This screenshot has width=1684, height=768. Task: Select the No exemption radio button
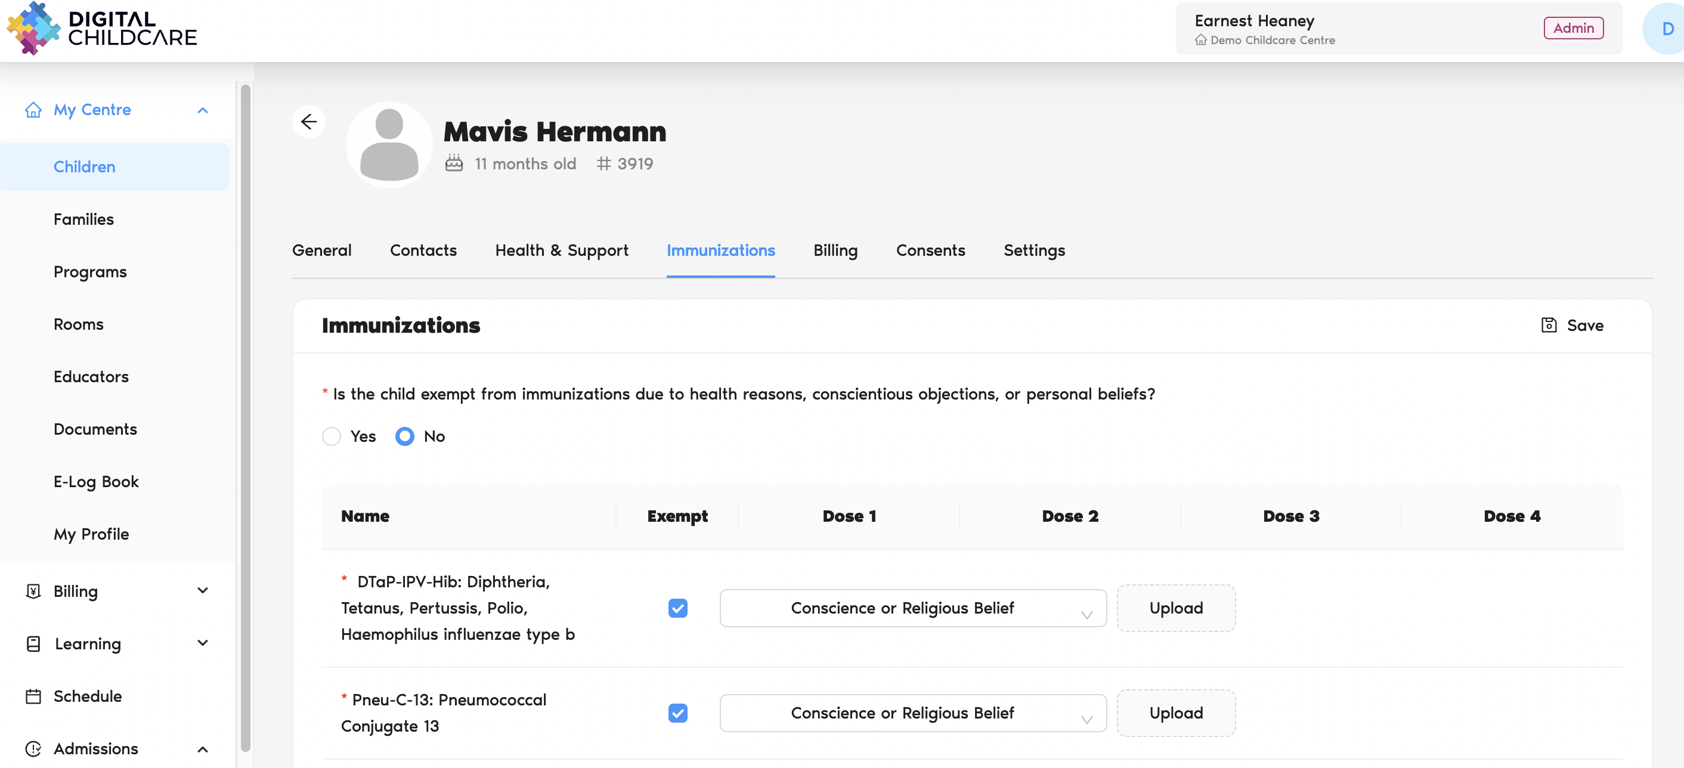(405, 436)
